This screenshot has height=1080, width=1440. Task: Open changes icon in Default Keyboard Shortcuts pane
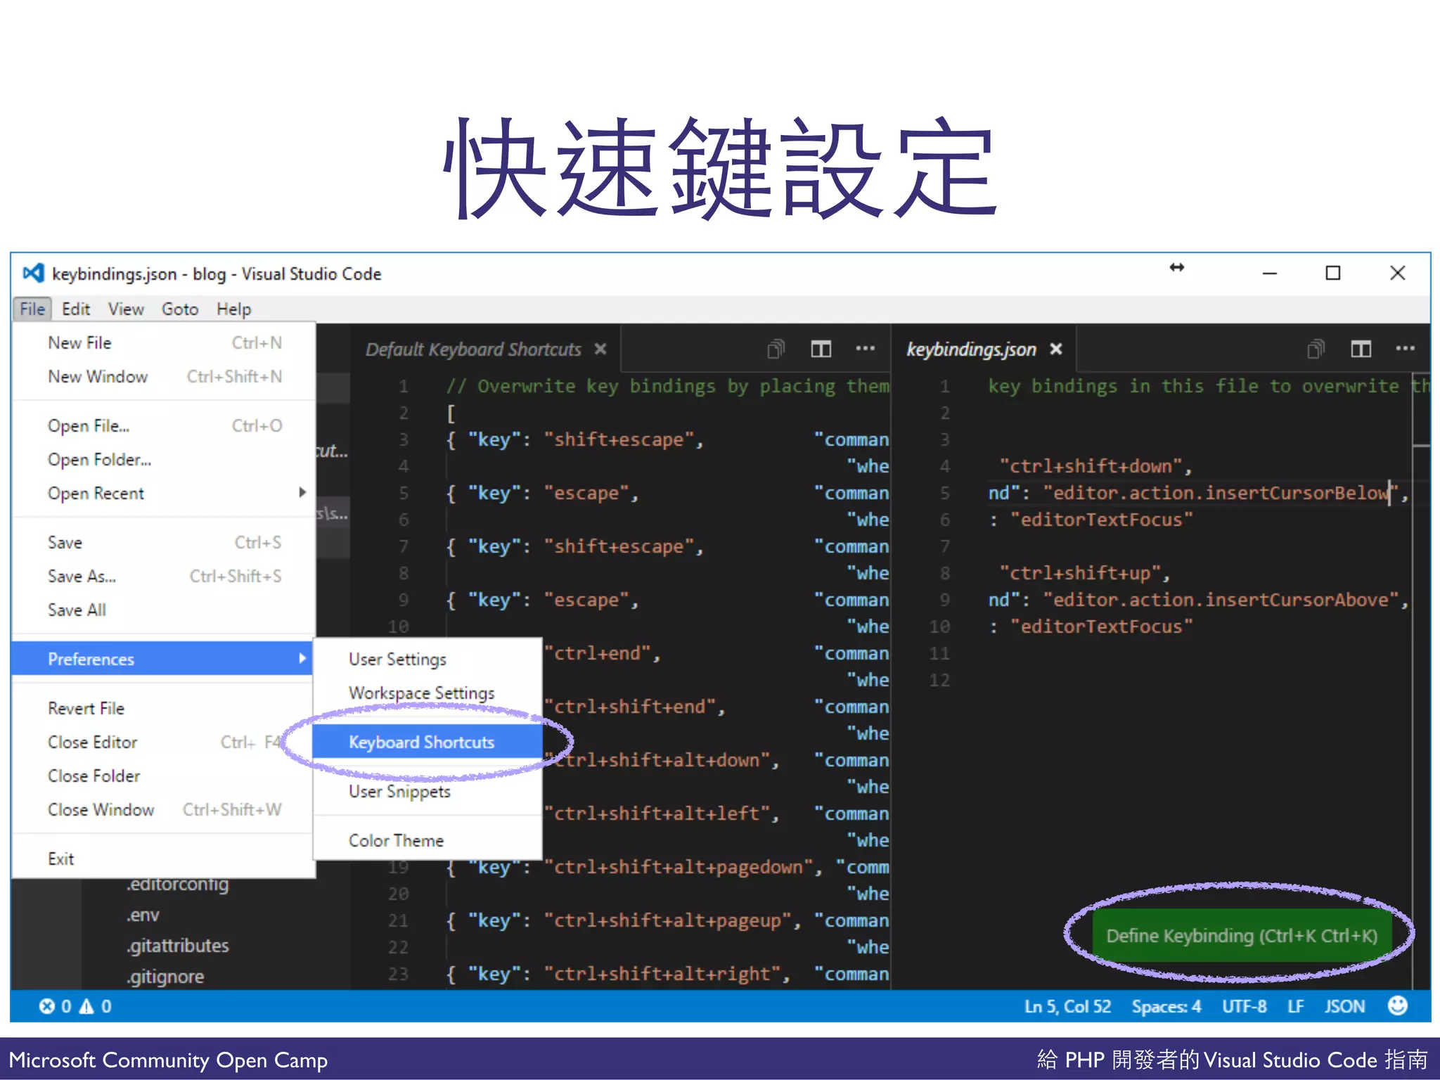tap(776, 349)
